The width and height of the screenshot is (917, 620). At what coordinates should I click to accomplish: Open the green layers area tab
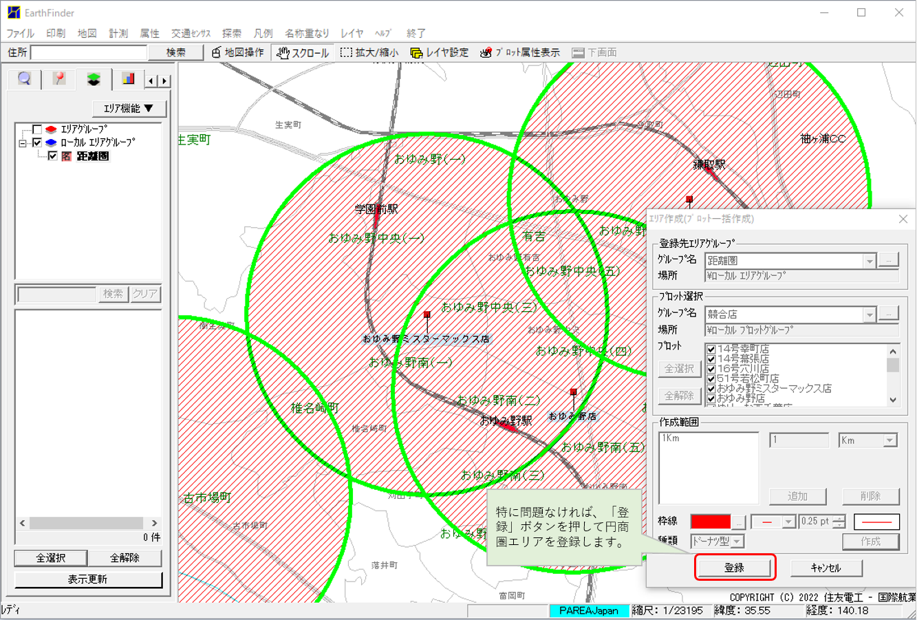94,79
